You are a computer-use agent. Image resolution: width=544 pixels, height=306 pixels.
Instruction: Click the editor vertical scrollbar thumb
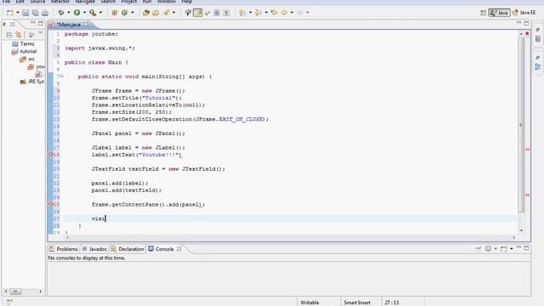[521, 125]
